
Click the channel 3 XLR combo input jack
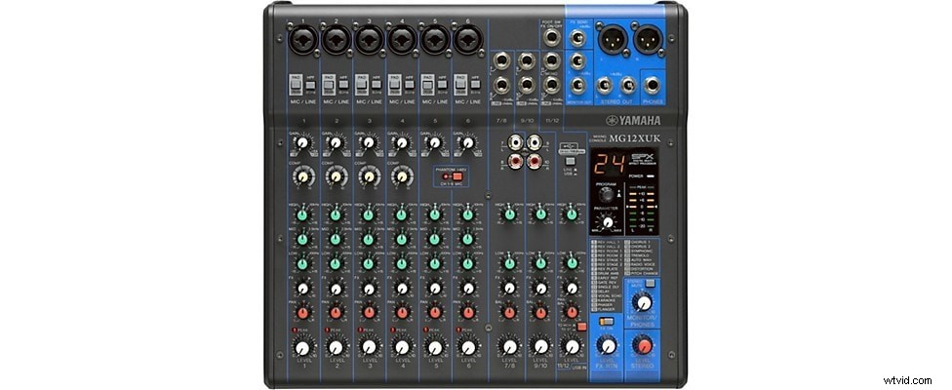point(368,41)
